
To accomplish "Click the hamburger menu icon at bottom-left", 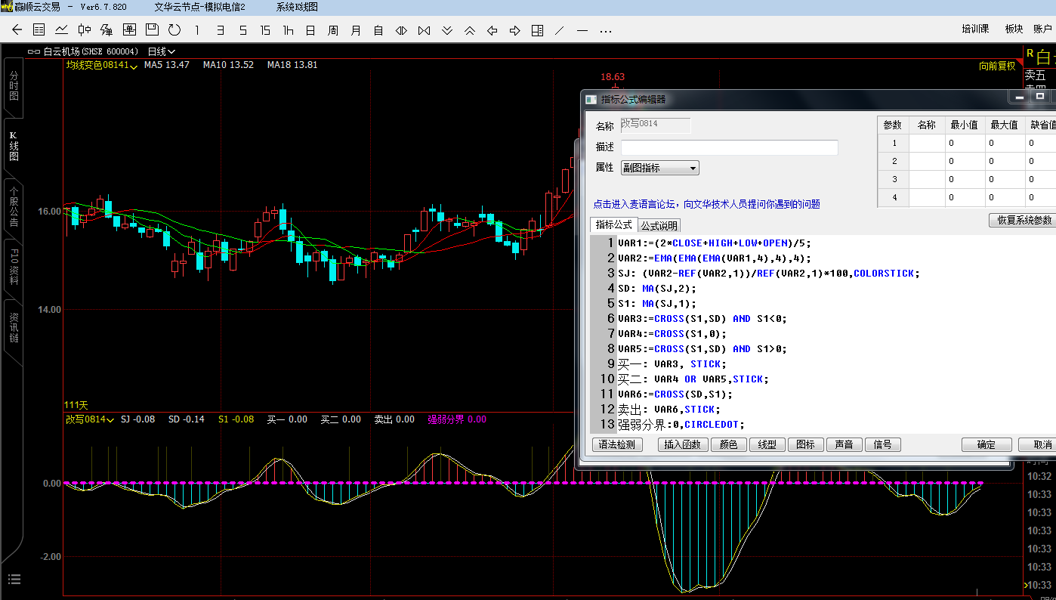I will [x=14, y=580].
